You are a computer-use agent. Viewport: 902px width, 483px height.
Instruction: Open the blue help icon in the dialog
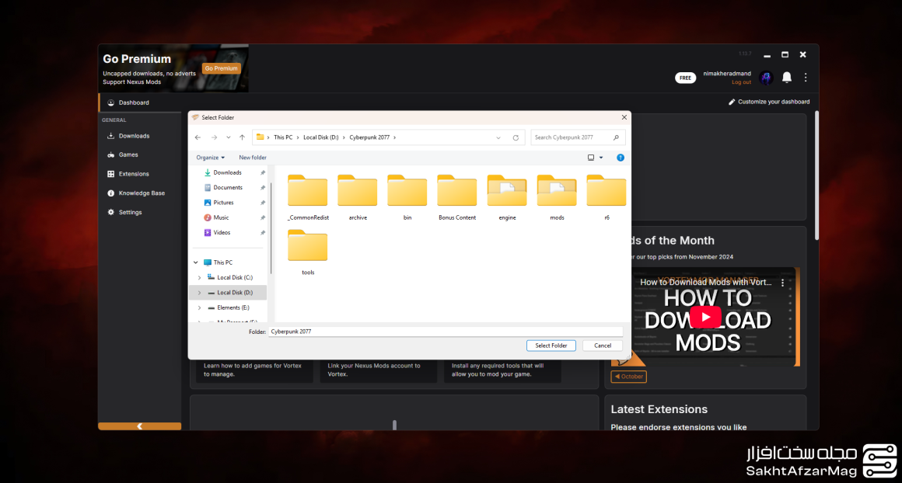pos(621,158)
